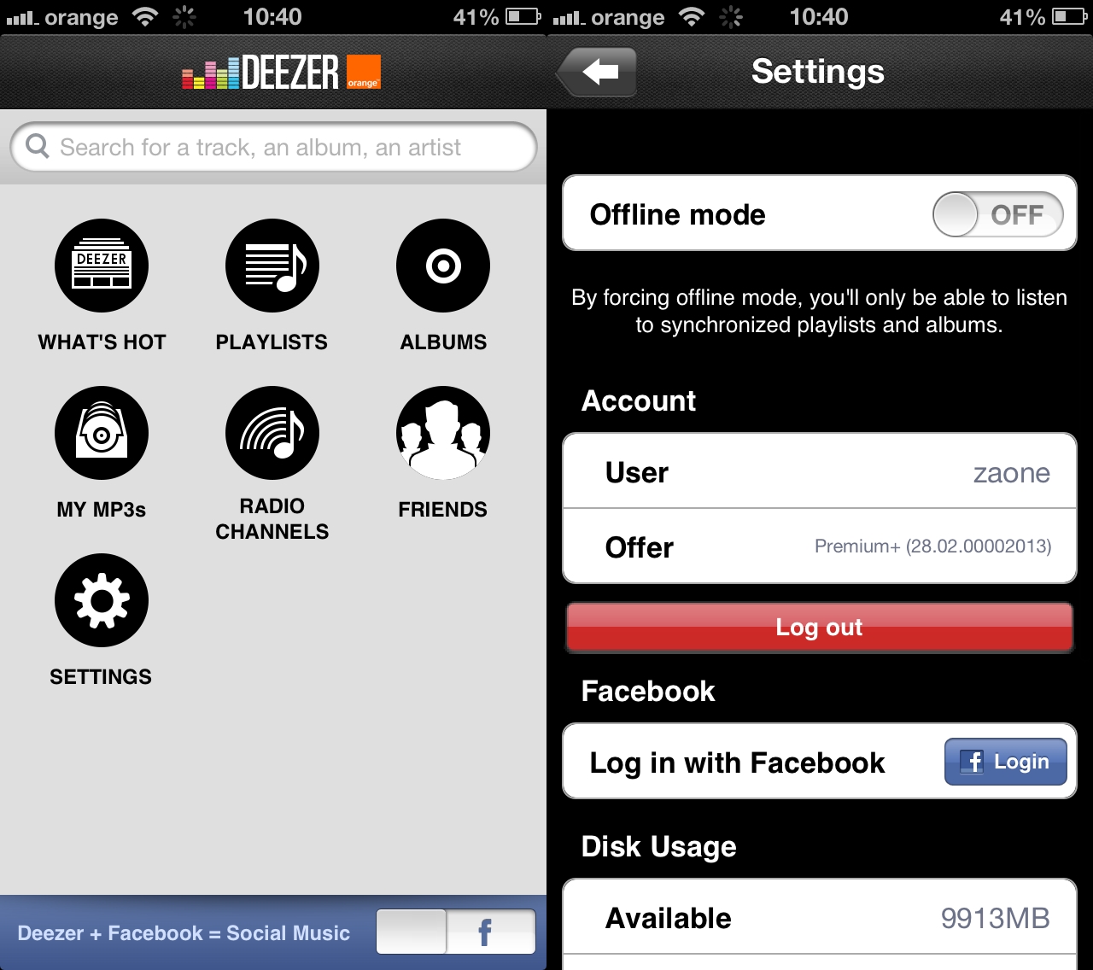The height and width of the screenshot is (970, 1093).
Task: Open the Radio Channels icon
Action: (x=272, y=433)
